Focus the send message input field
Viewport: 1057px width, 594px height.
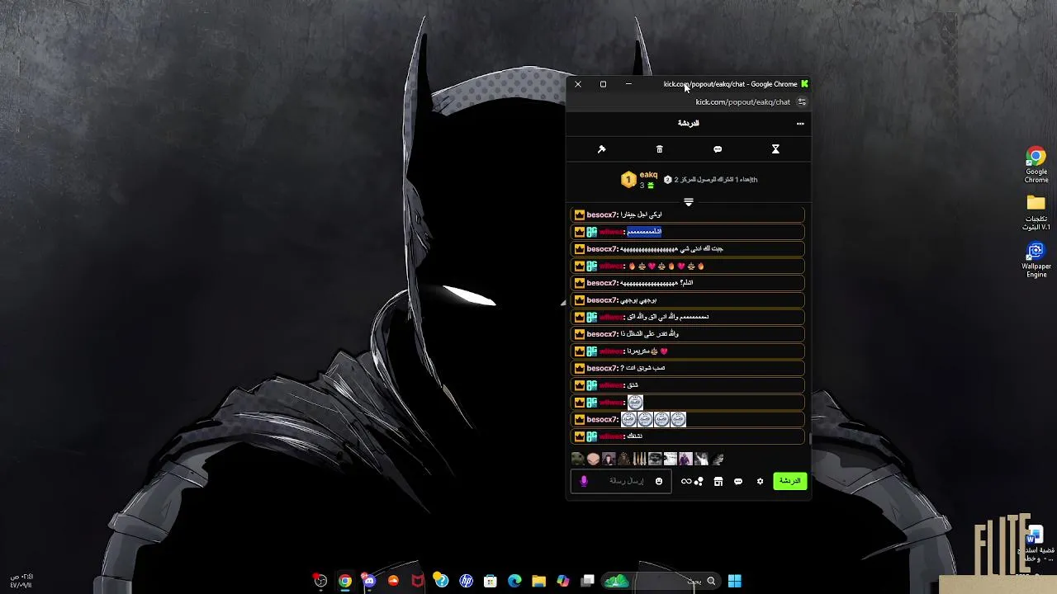620,481
